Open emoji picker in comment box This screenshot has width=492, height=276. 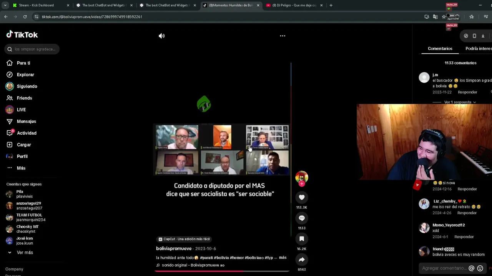tap(480, 268)
